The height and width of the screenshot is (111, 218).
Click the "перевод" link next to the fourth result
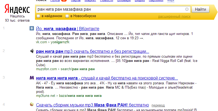click(158, 105)
